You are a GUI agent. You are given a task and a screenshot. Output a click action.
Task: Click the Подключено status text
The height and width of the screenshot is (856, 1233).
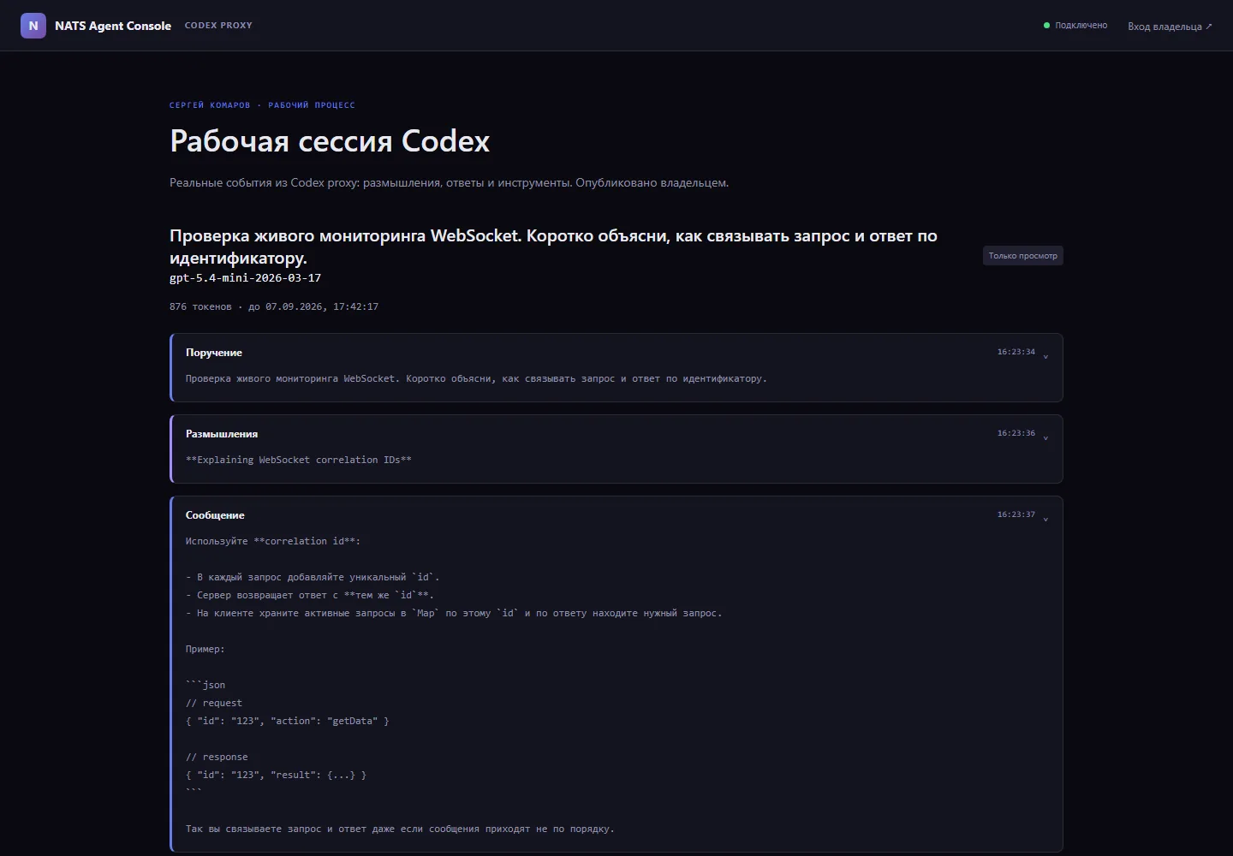tap(1081, 26)
